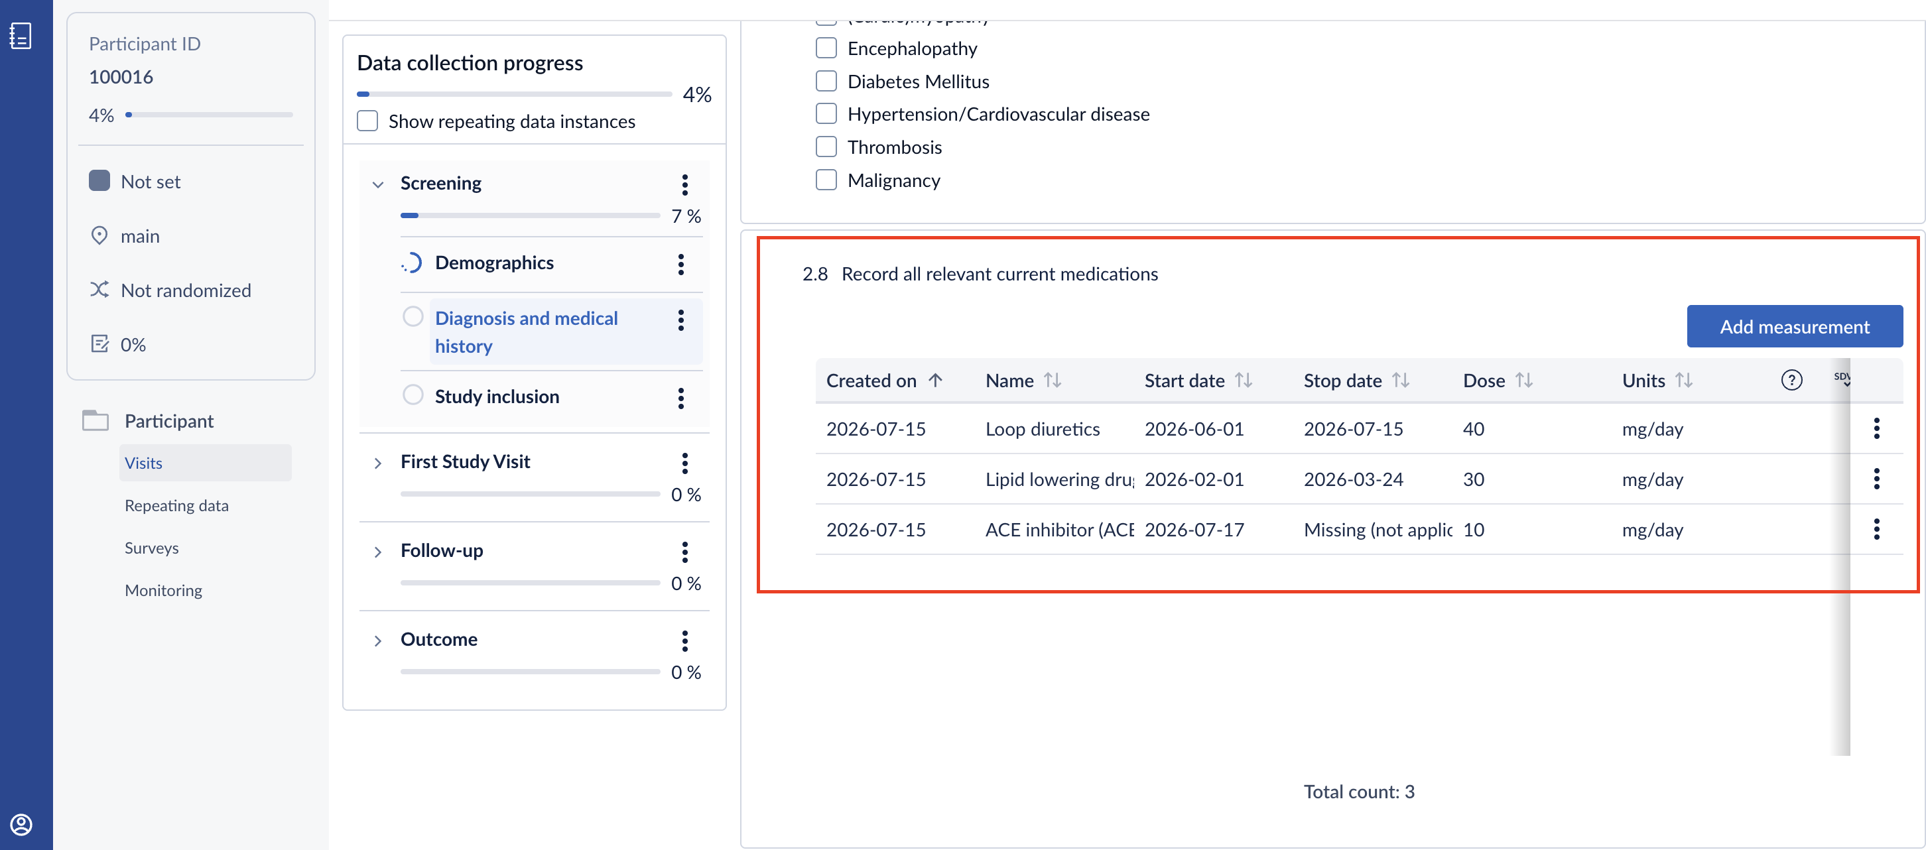
Task: Click the randomization shuffle icon
Action: [99, 289]
